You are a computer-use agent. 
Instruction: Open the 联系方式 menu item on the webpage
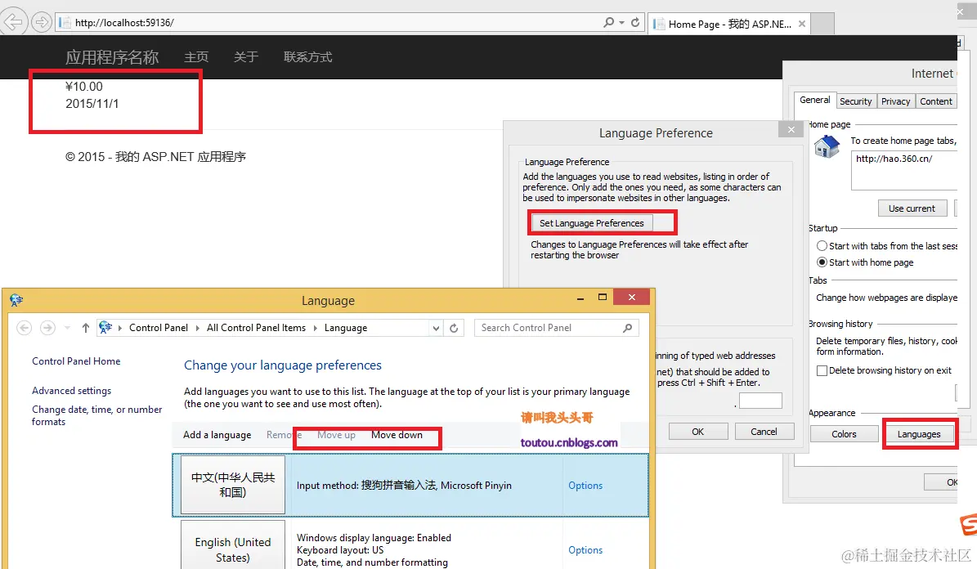click(307, 56)
